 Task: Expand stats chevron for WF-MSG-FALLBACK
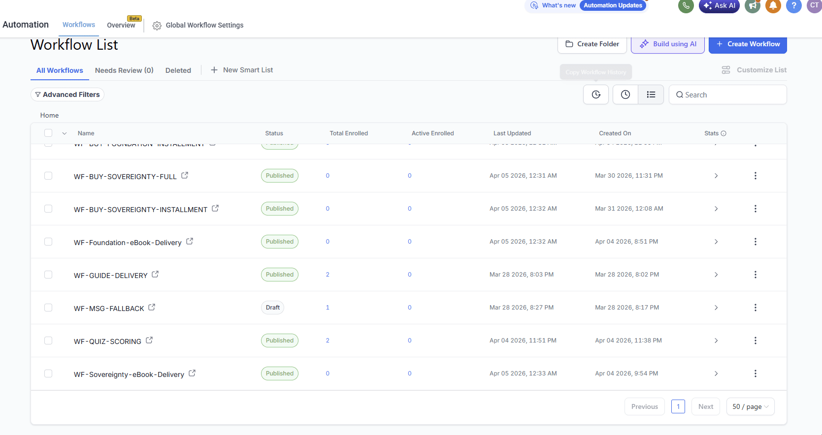pos(716,308)
